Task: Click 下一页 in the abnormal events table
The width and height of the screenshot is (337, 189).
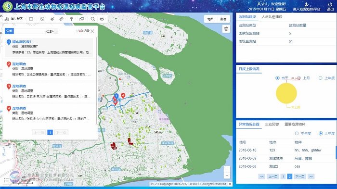Action: point(300,176)
